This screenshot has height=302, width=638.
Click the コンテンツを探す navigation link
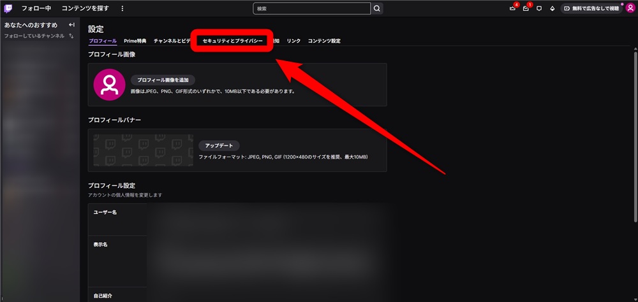tap(85, 8)
